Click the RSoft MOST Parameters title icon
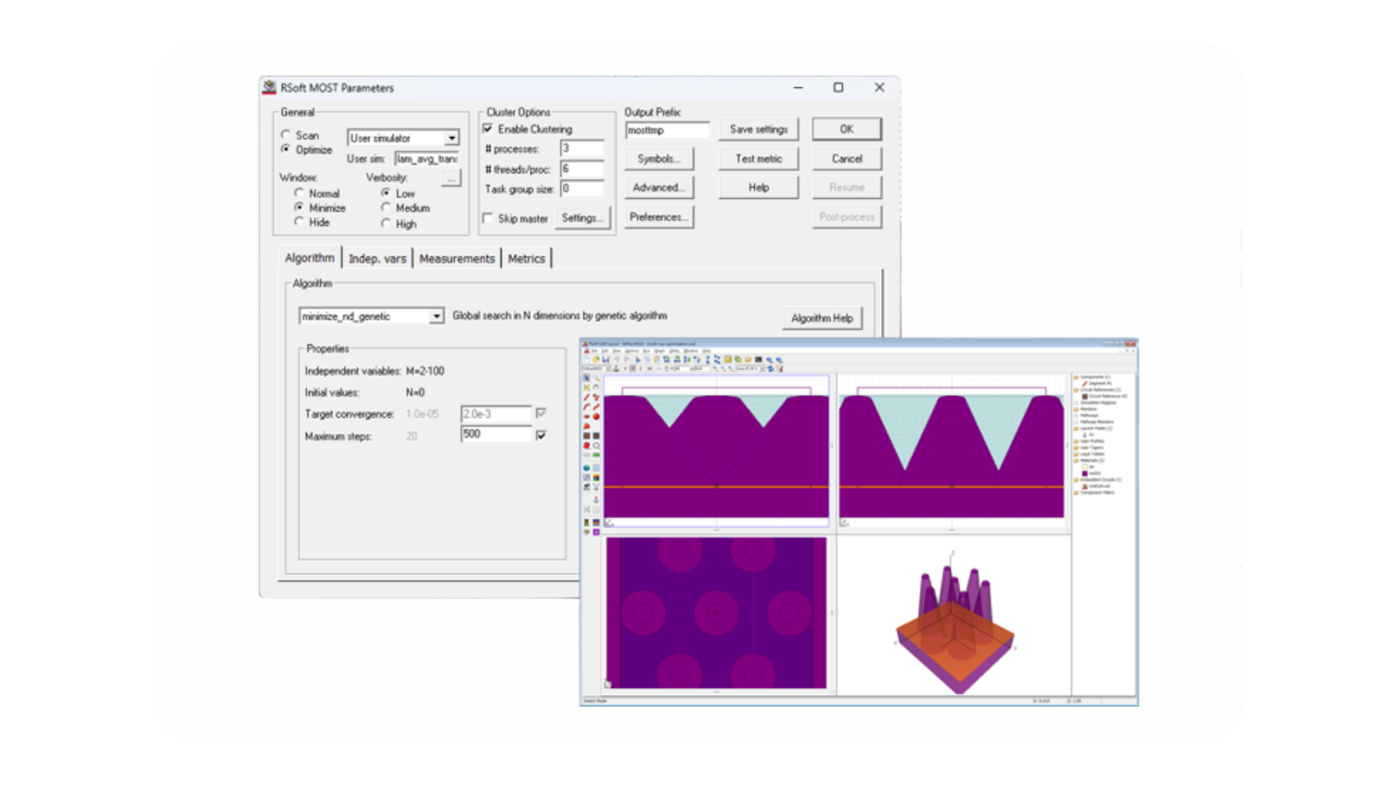The image size is (1396, 785). coord(270,87)
